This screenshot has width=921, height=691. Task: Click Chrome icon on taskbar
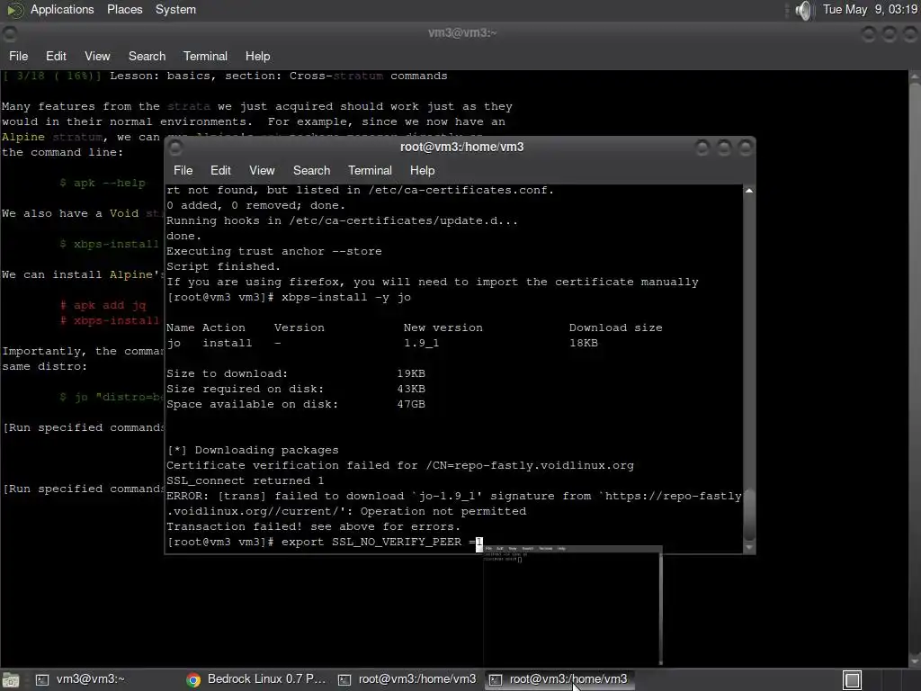193,680
